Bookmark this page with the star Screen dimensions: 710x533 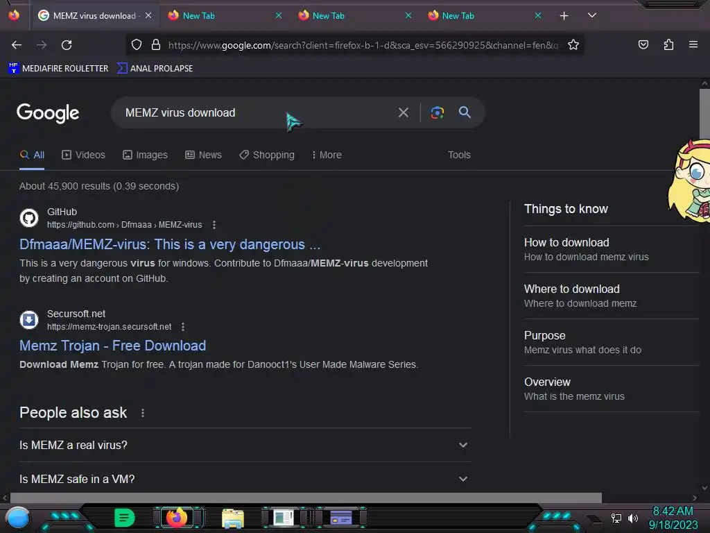(573, 45)
